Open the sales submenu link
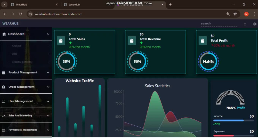 (14, 54)
